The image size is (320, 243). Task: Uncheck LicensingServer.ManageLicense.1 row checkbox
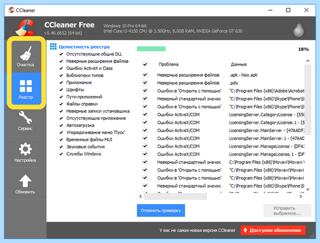[145, 154]
